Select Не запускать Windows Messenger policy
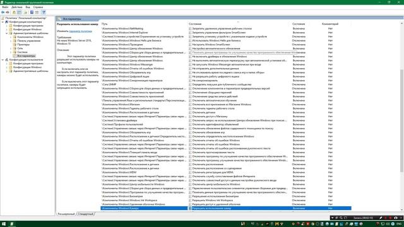This screenshot has width=404, height=227. (227, 64)
